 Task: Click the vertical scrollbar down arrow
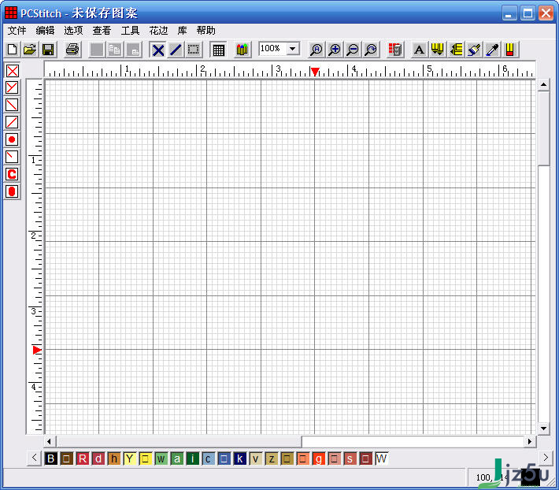pos(543,428)
